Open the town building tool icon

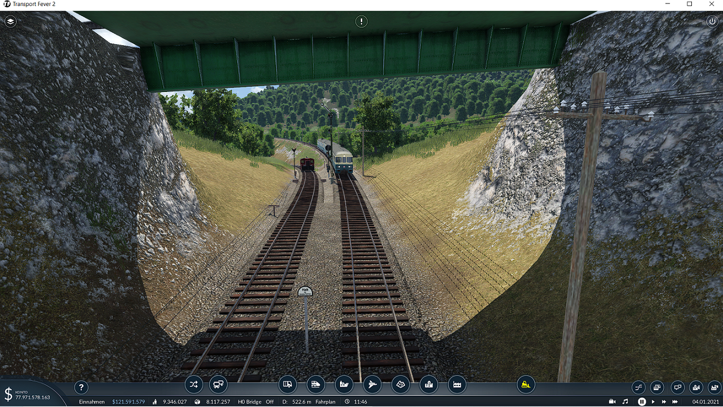[x=428, y=384]
